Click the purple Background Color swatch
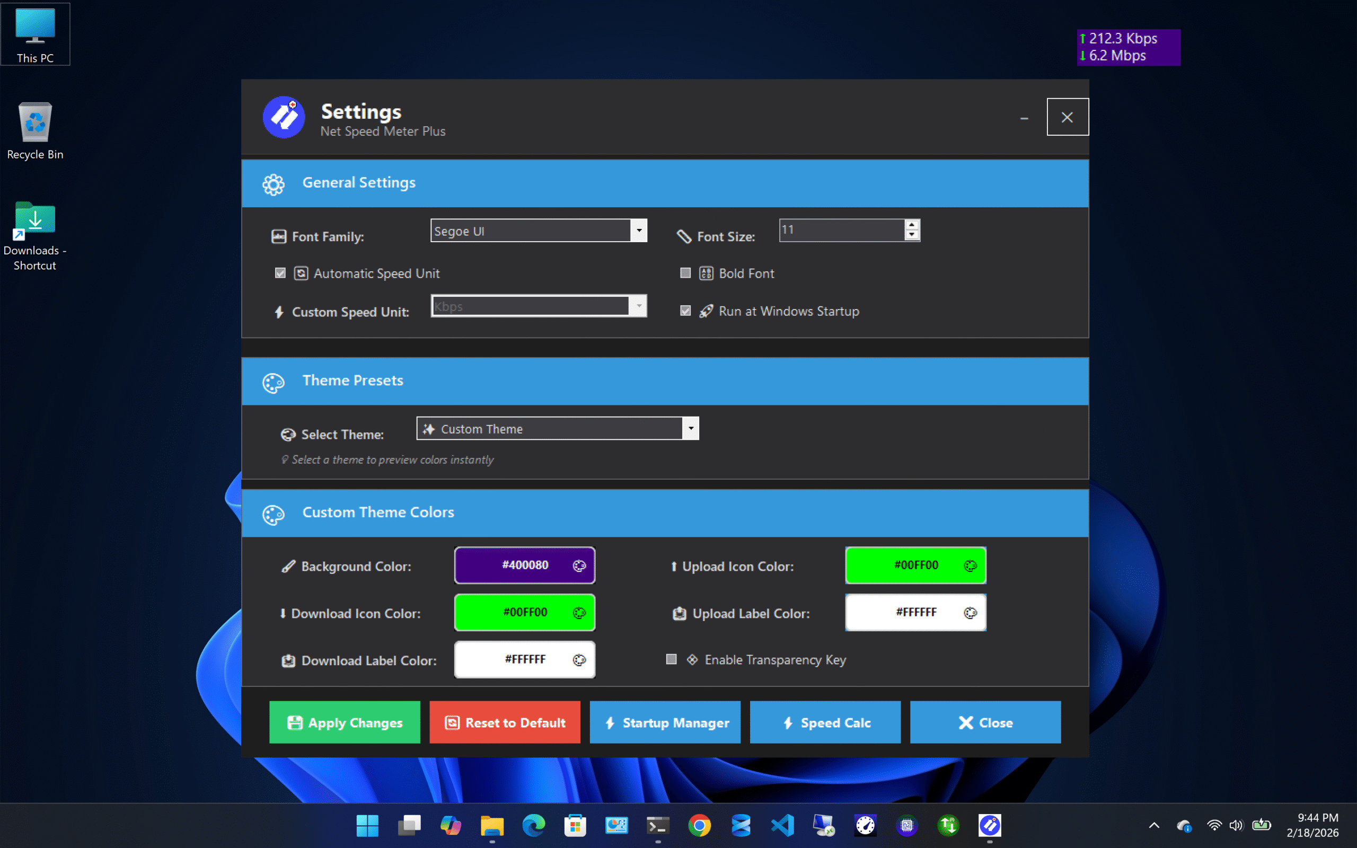Viewport: 1357px width, 848px height. click(524, 566)
